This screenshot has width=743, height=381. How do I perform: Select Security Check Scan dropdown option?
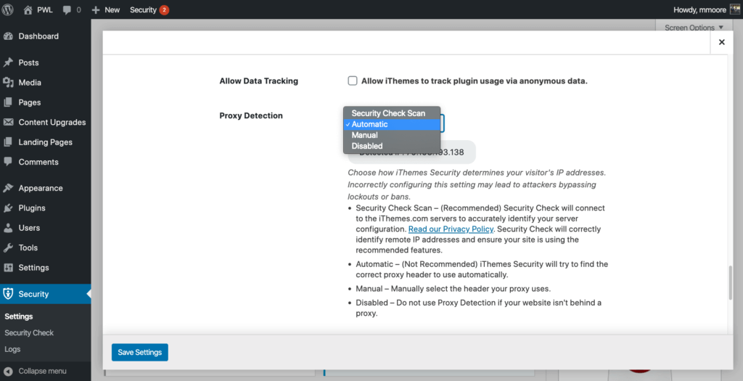pos(388,113)
